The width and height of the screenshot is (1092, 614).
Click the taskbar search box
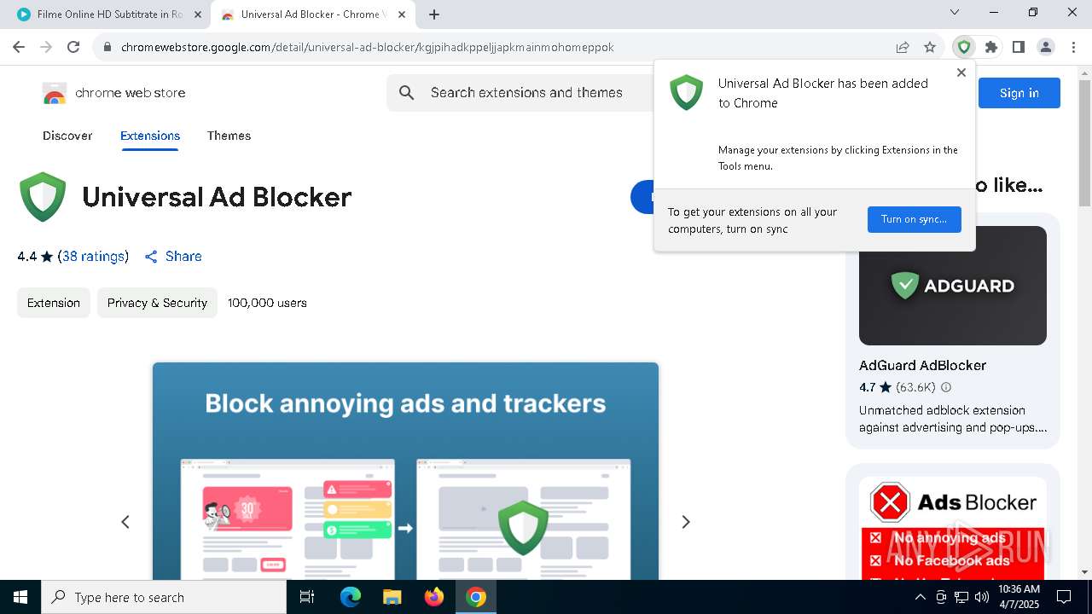(x=164, y=597)
